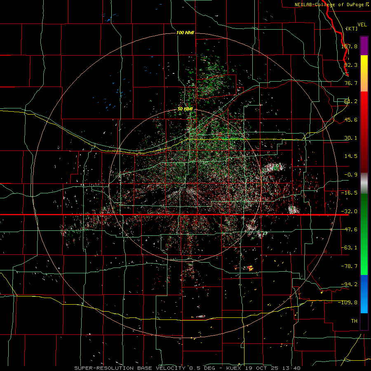The width and height of the screenshot is (371, 371).
Task: Select the VEL legend title
Action: (362, 25)
